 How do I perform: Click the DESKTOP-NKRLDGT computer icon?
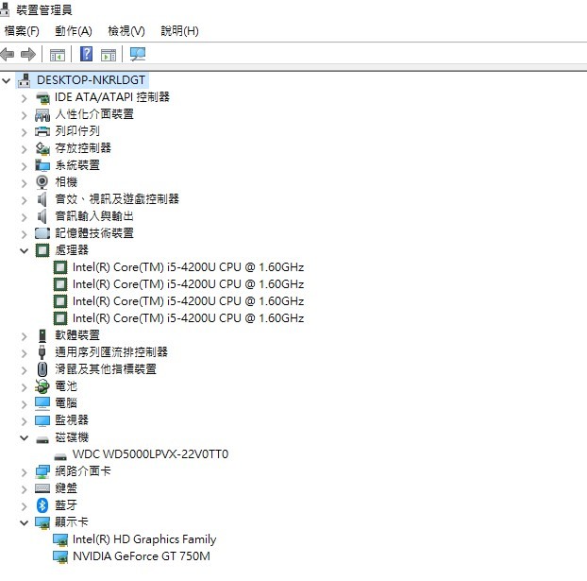click(x=25, y=80)
